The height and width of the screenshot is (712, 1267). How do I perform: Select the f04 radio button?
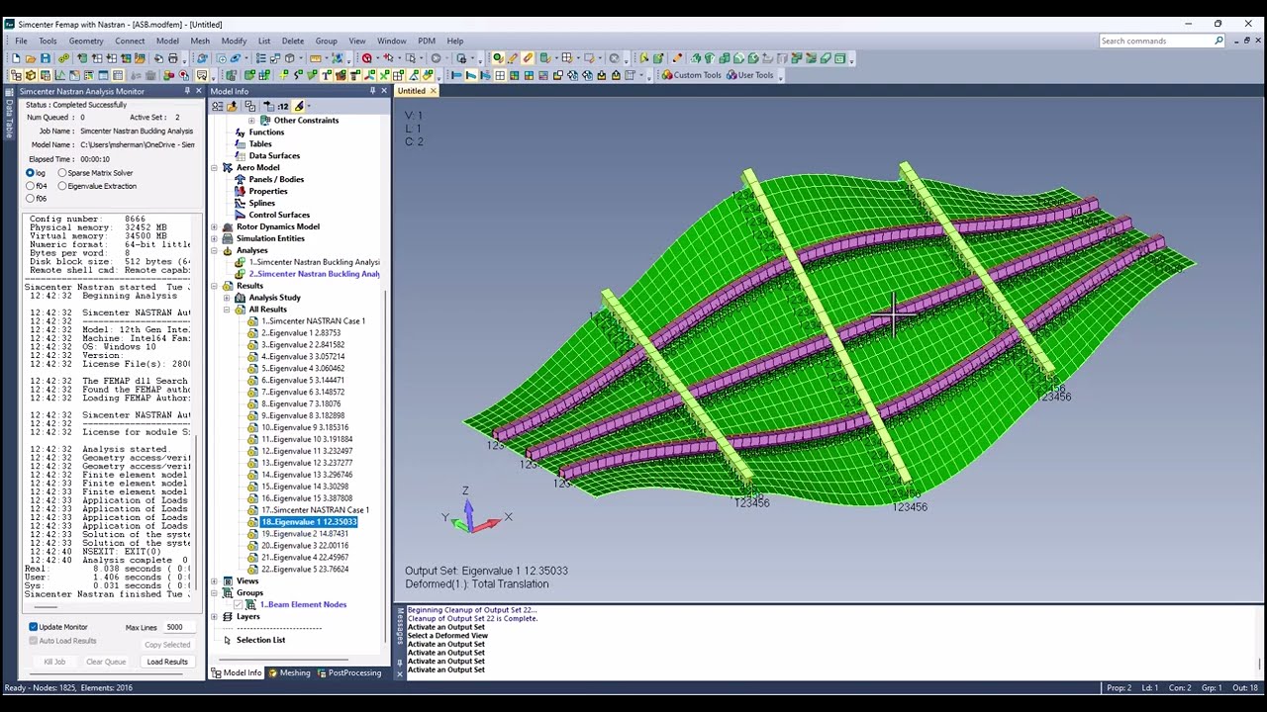(x=31, y=186)
